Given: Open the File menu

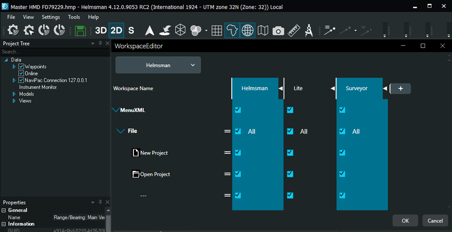Looking at the screenshot, I should [x=11, y=17].
